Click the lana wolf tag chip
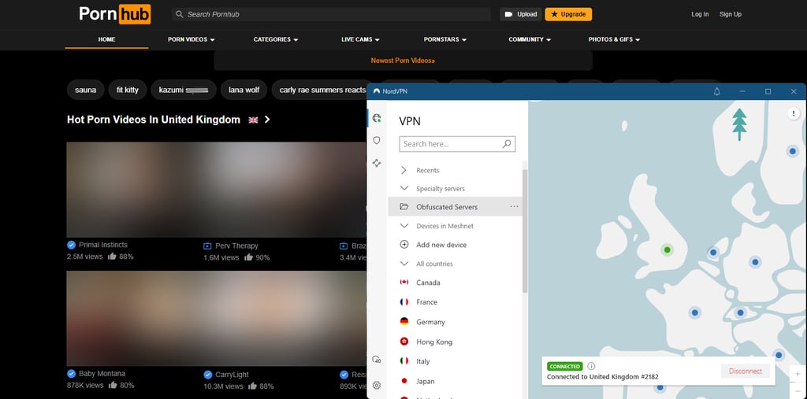The height and width of the screenshot is (399, 807). point(244,90)
